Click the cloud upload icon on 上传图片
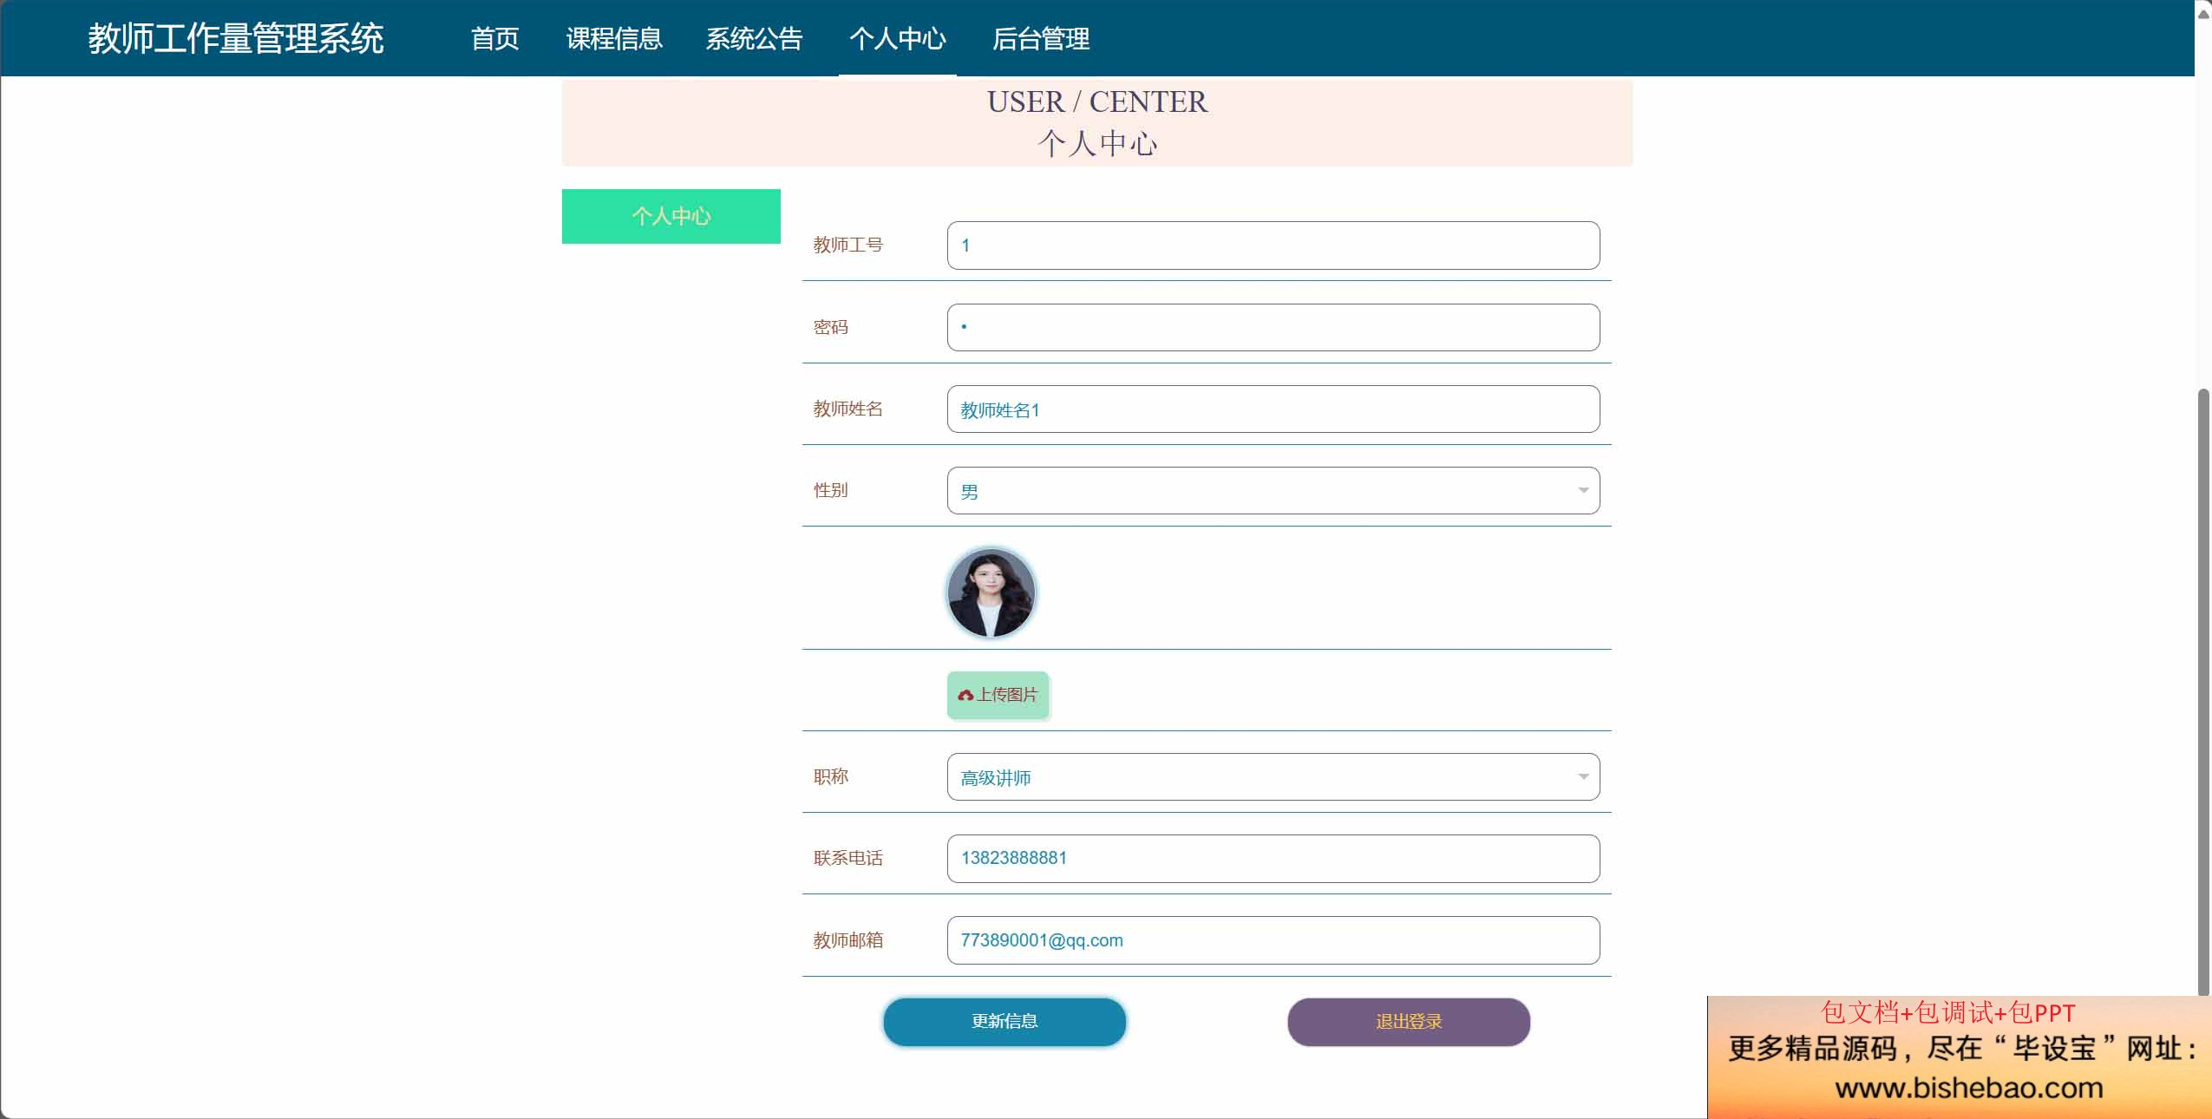The height and width of the screenshot is (1119, 2212). pos(965,695)
